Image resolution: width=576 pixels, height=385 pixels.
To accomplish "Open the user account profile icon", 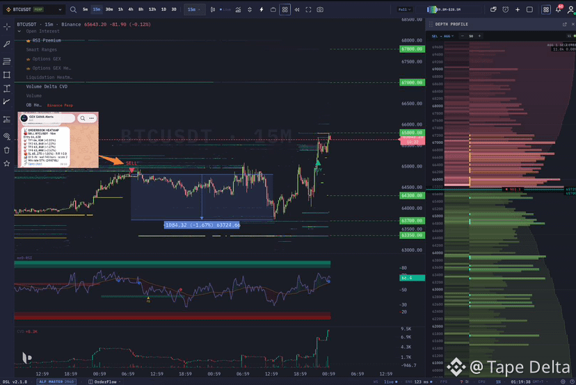I will (x=570, y=10).
